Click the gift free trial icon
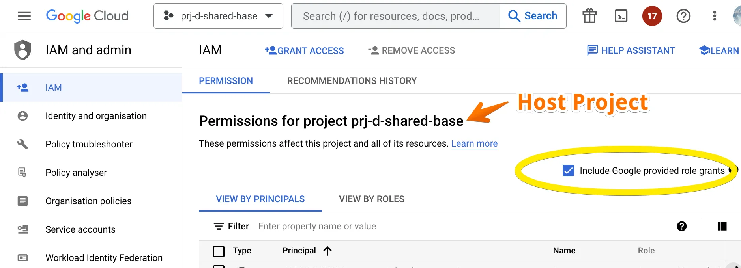 tap(589, 16)
